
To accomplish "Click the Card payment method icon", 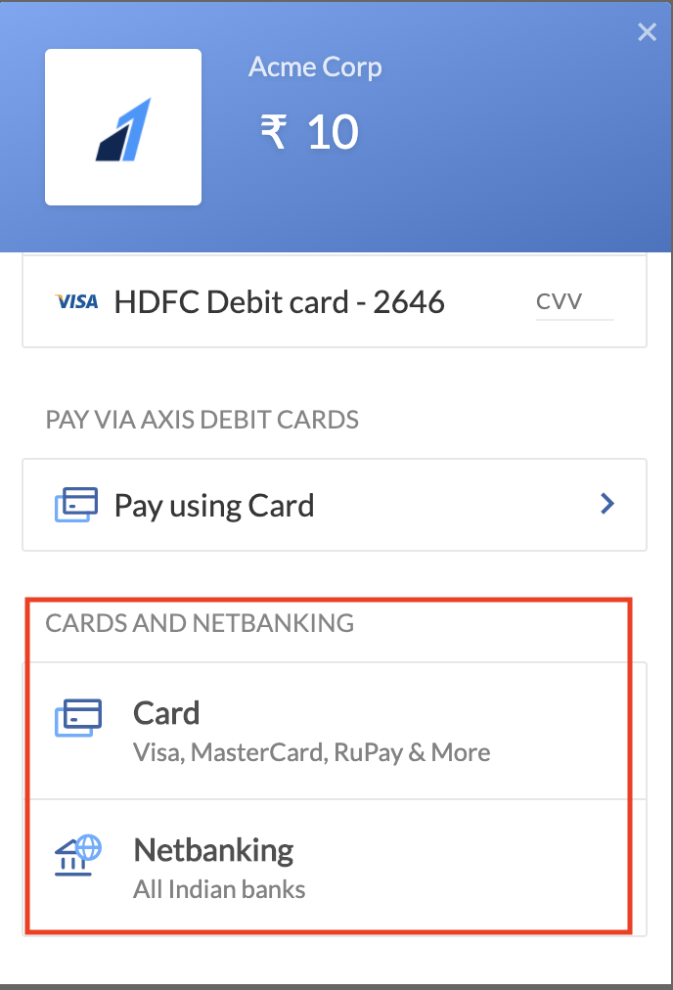I will [x=78, y=717].
